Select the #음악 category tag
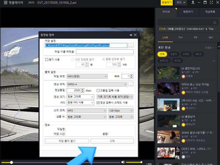 [174, 54]
